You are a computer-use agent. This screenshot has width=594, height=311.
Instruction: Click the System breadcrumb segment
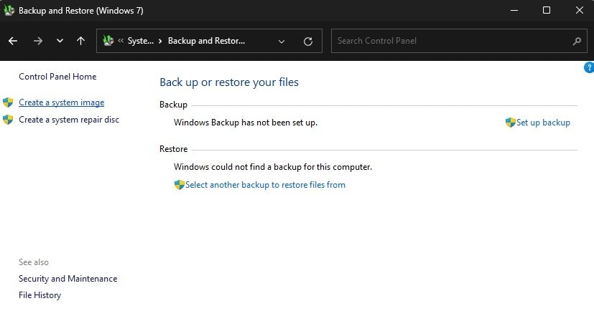click(x=140, y=41)
